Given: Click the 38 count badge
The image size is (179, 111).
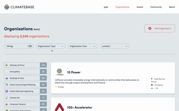Looking at the screenshot, I should (x=43, y=104).
